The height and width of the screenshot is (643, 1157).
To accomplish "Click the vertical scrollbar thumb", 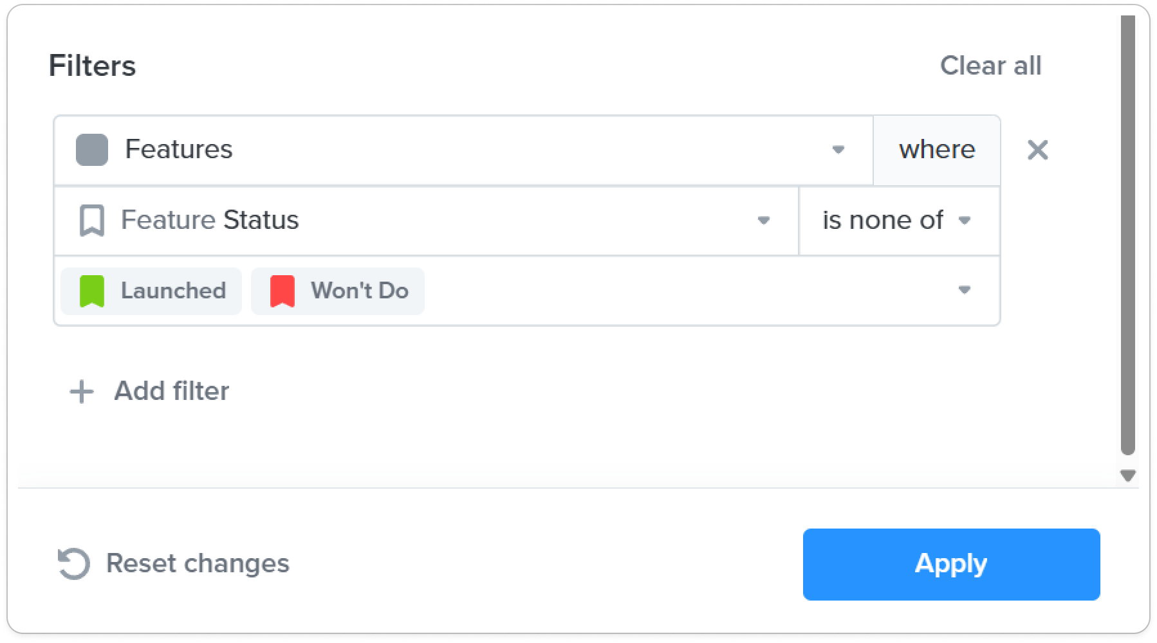I will 1127,235.
